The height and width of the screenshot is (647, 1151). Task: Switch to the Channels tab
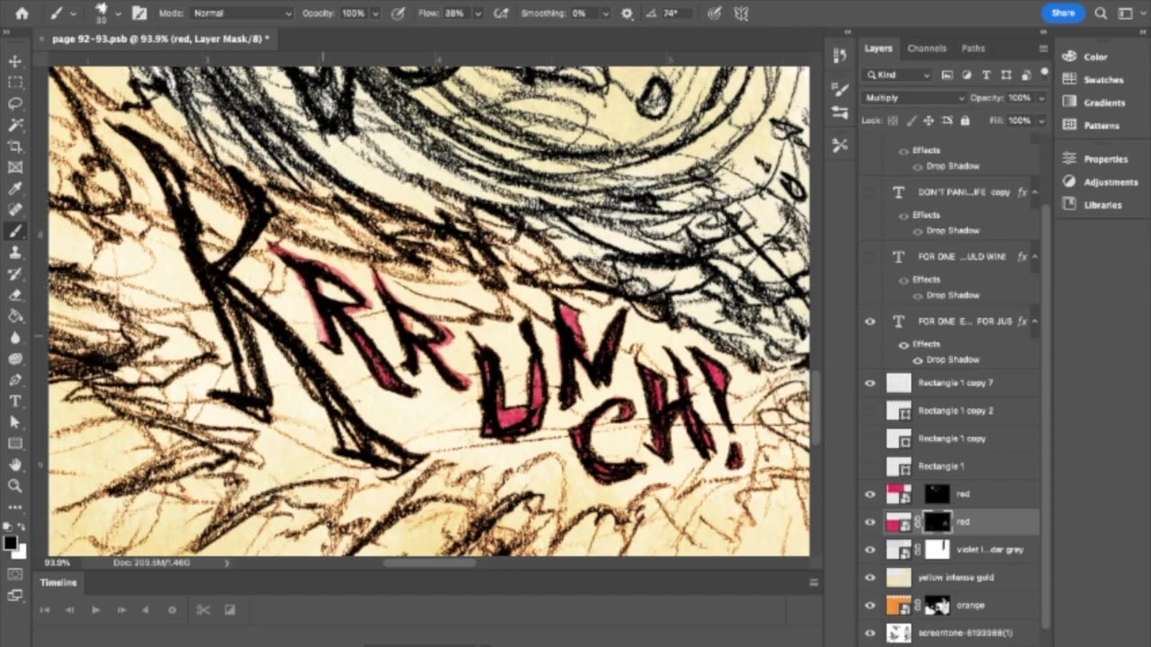click(926, 49)
